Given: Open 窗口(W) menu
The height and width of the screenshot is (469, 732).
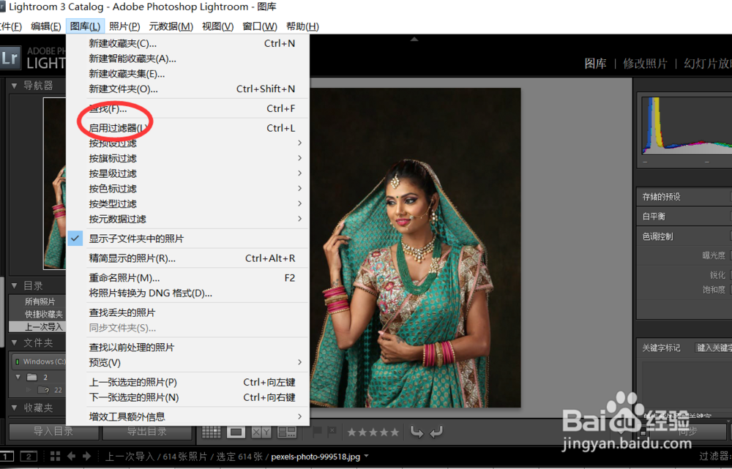Looking at the screenshot, I should [x=260, y=26].
